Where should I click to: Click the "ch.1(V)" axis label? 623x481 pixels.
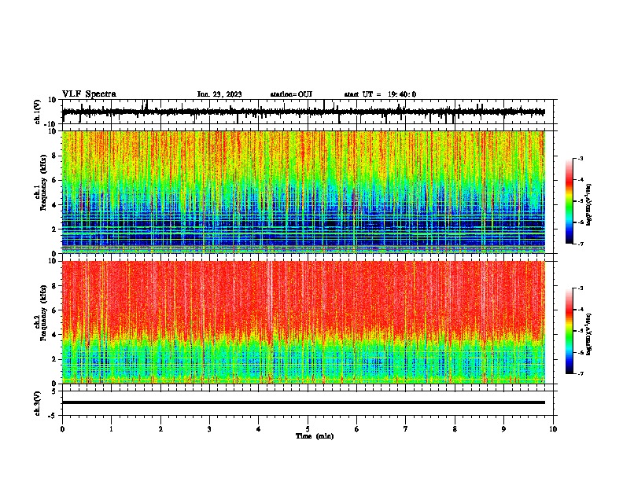point(38,112)
